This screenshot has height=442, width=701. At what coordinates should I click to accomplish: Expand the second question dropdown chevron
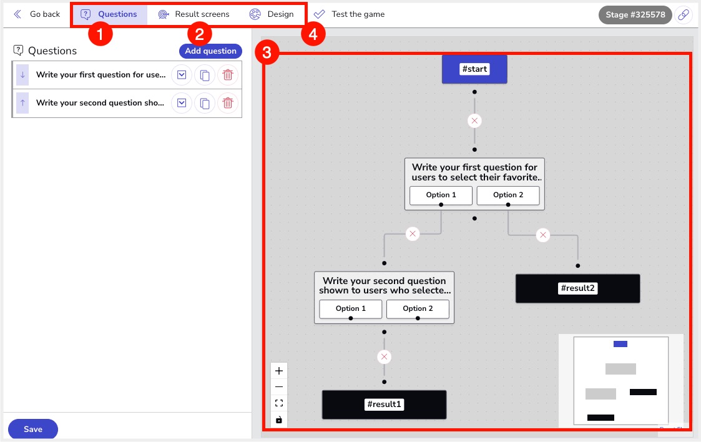(181, 103)
